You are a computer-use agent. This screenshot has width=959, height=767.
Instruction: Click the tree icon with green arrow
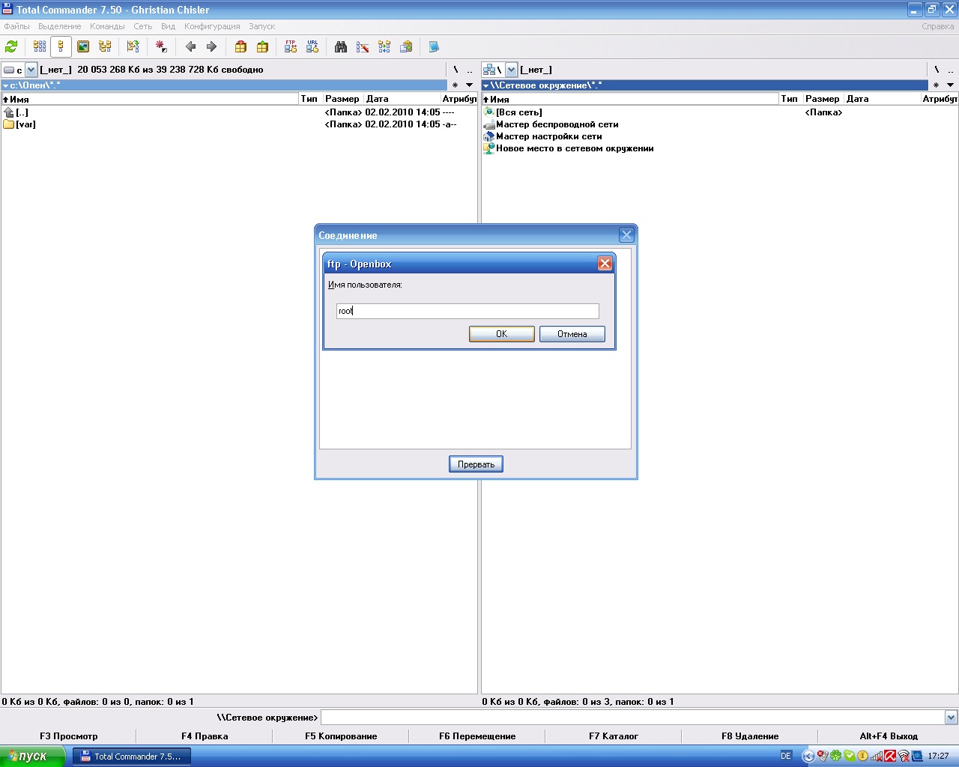(x=133, y=46)
